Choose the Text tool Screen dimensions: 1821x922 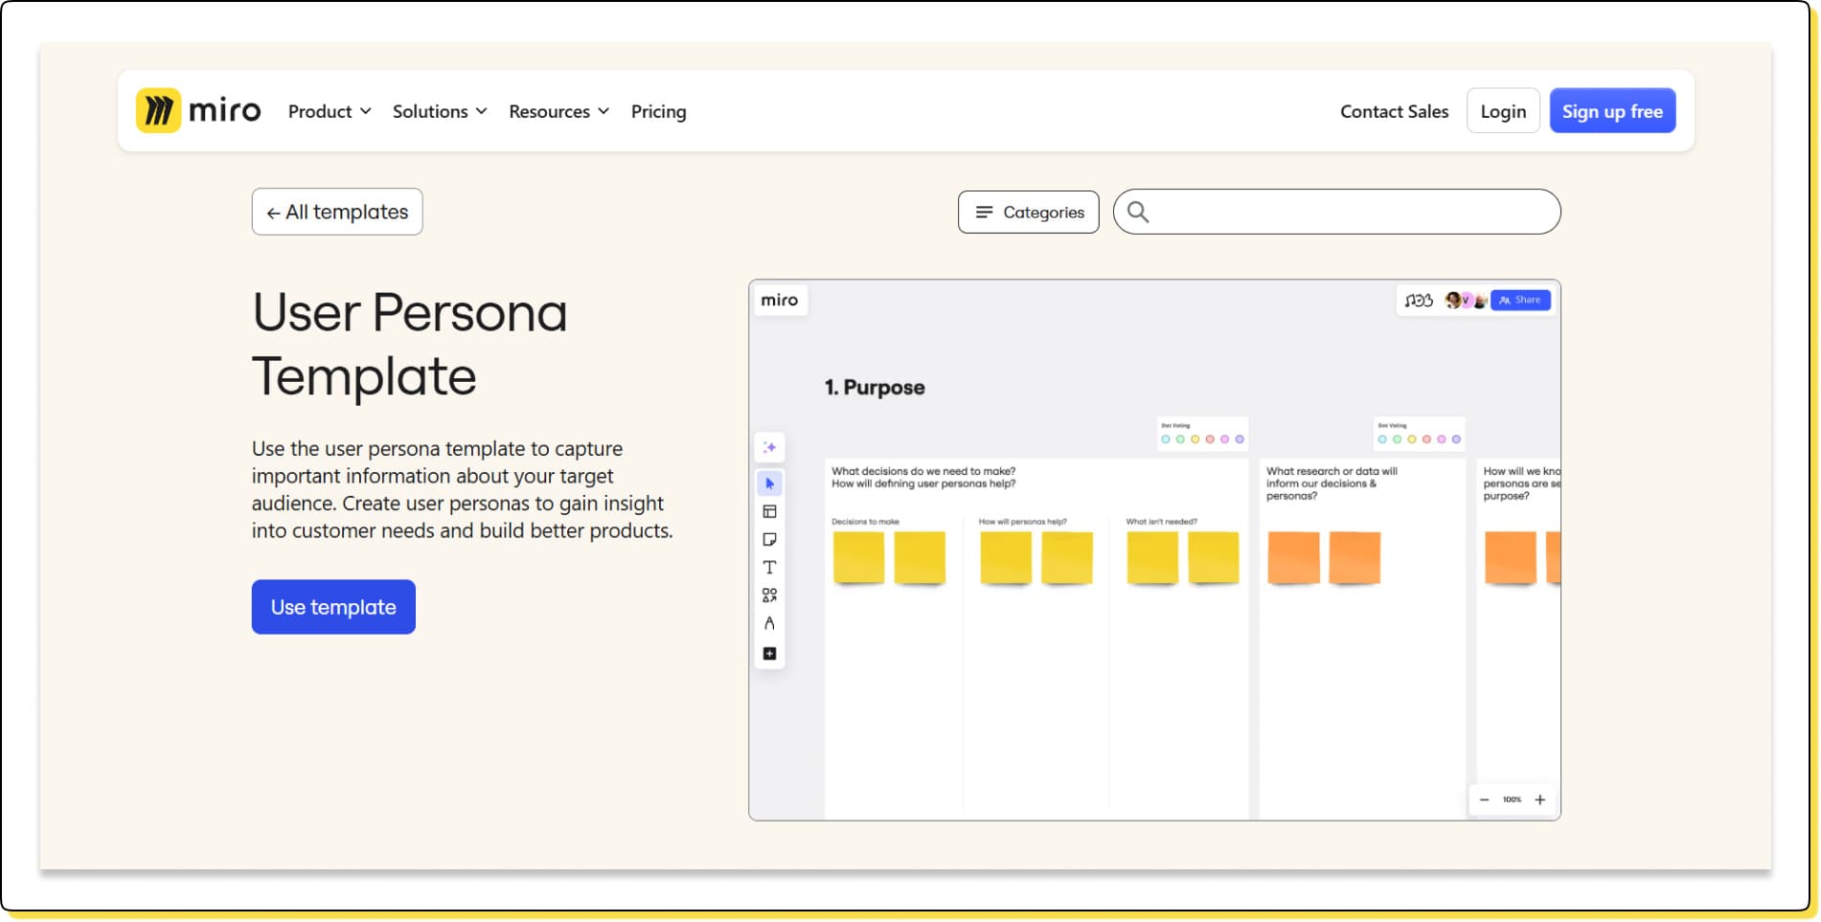click(769, 567)
